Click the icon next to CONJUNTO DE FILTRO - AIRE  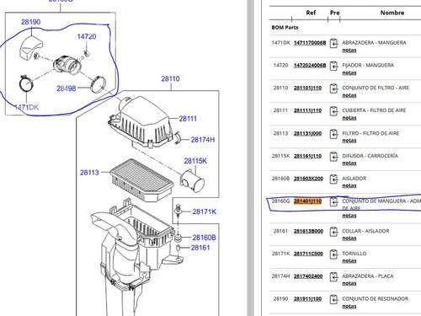[x=333, y=88]
